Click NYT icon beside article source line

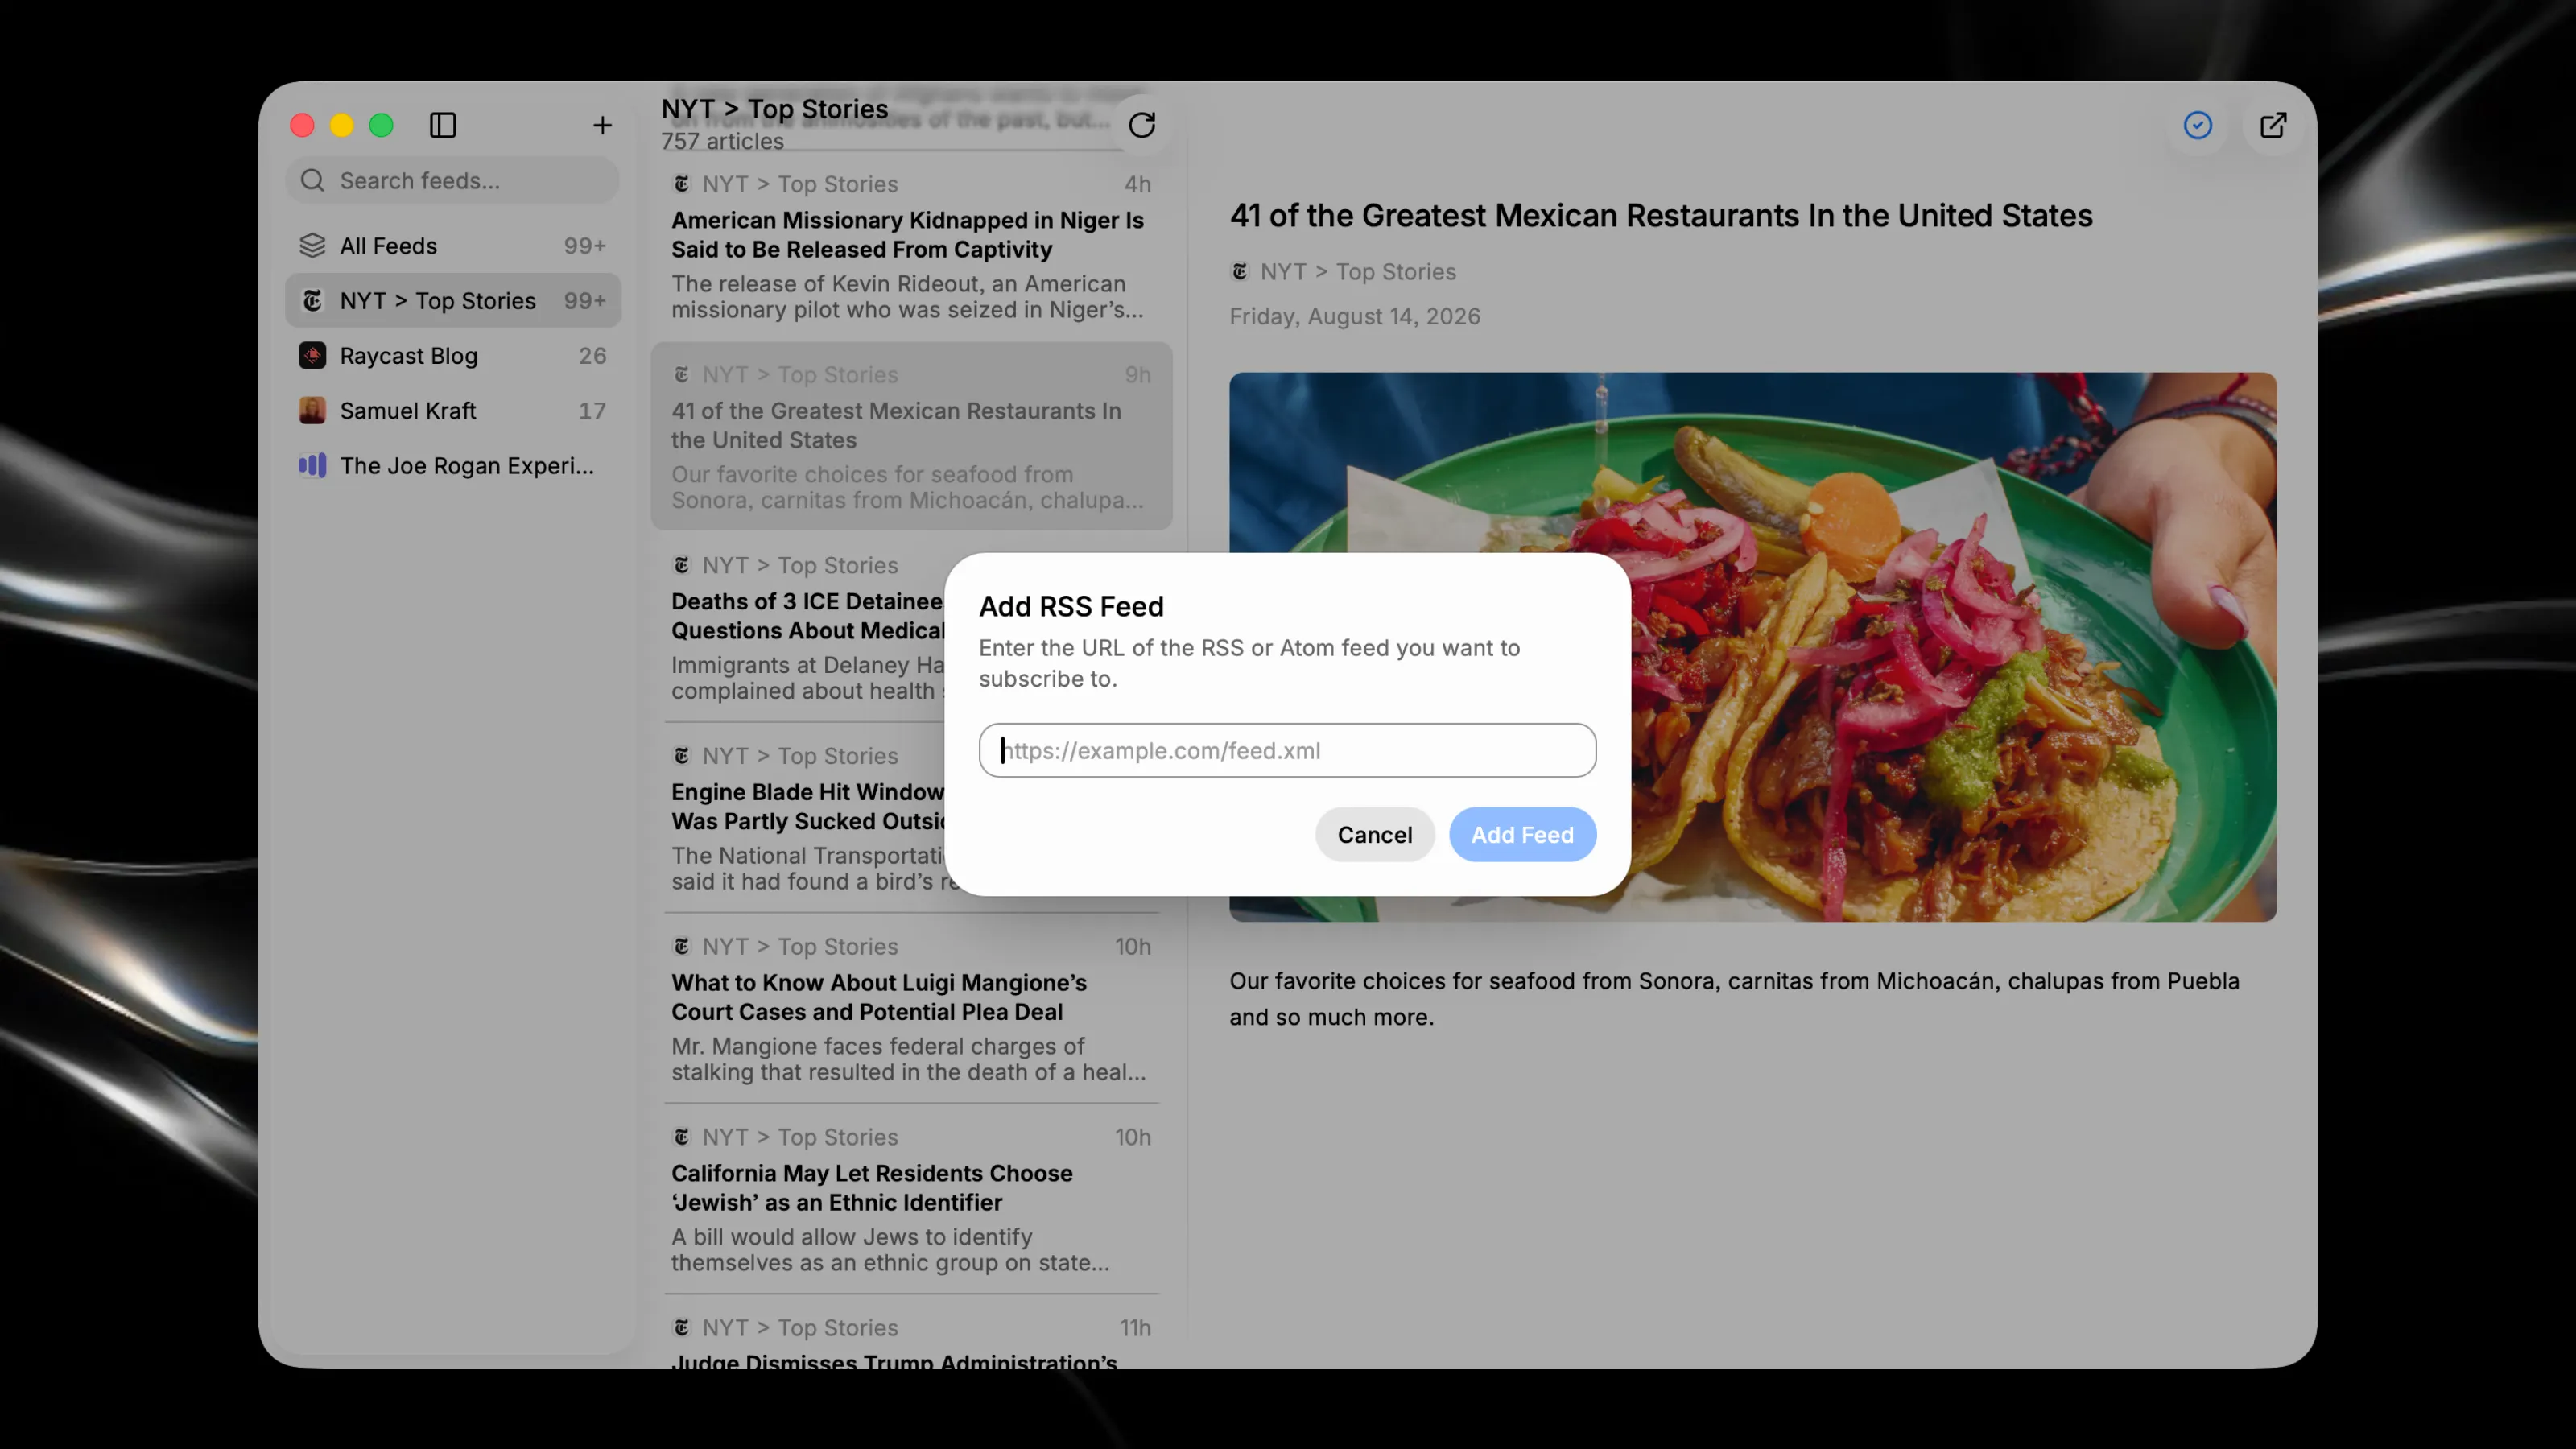[x=1240, y=271]
